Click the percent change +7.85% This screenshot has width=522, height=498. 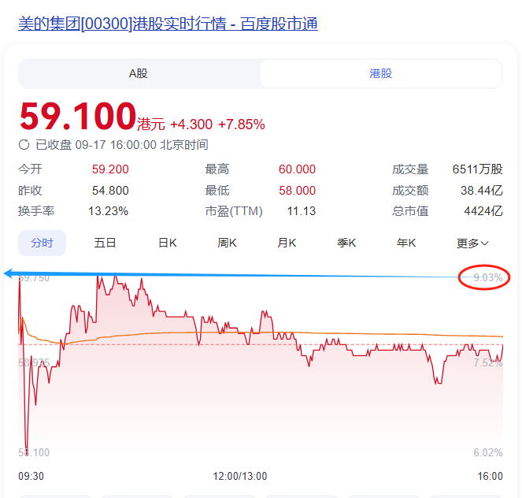[242, 124]
